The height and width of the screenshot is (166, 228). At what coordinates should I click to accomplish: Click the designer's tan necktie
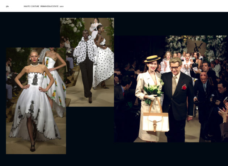[174, 85]
